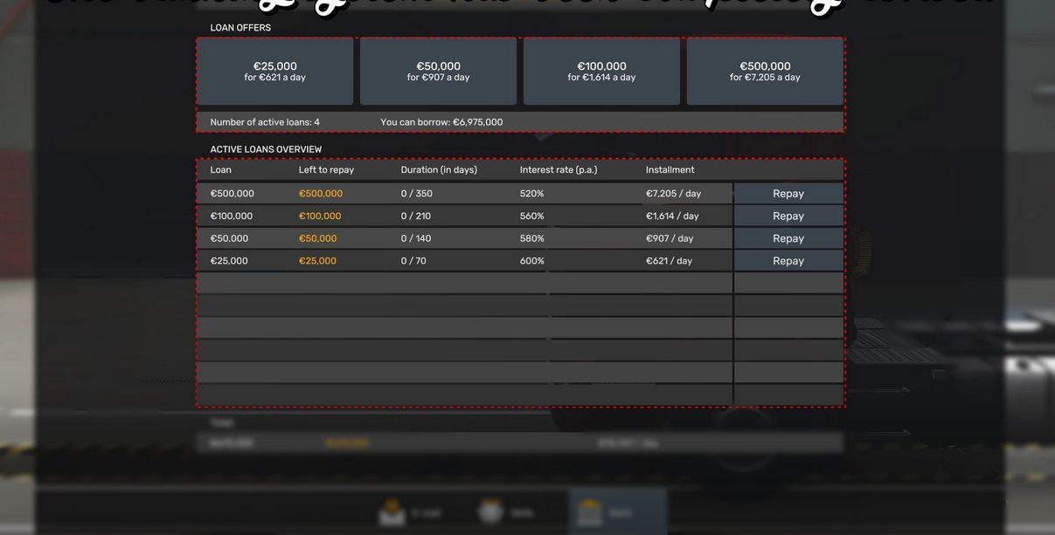The width and height of the screenshot is (1055, 535).
Task: Click the Interest rate (p.a.) column header
Action: coord(559,170)
